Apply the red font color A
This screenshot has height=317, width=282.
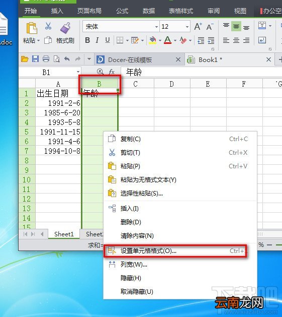click(x=167, y=40)
